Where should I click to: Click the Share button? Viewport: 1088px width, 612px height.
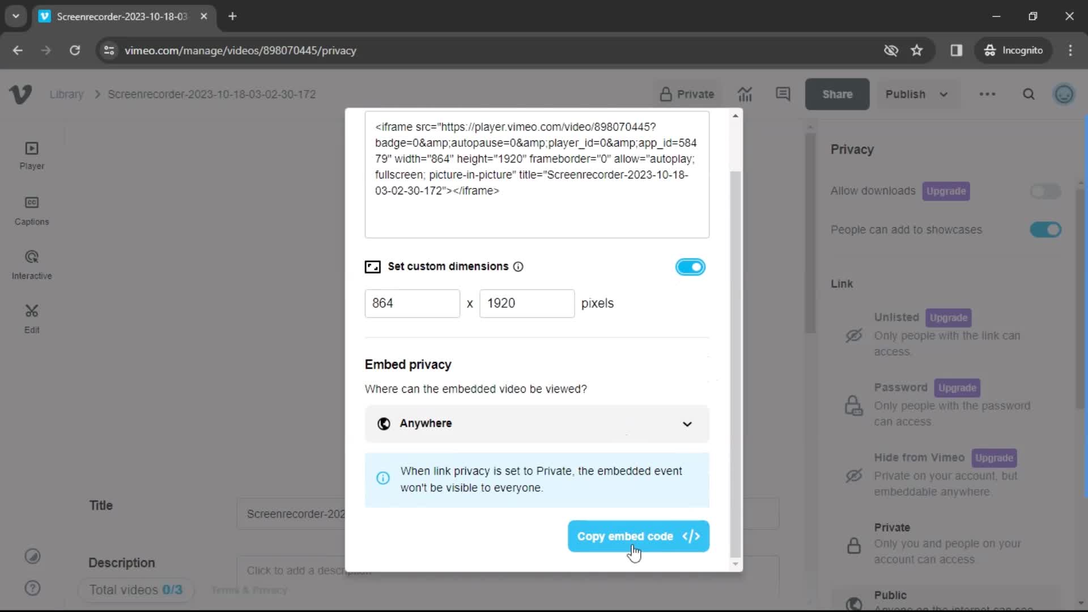pyautogui.click(x=837, y=94)
